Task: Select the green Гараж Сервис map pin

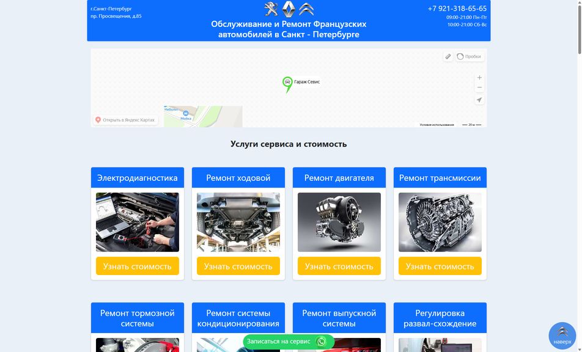Action: click(287, 84)
